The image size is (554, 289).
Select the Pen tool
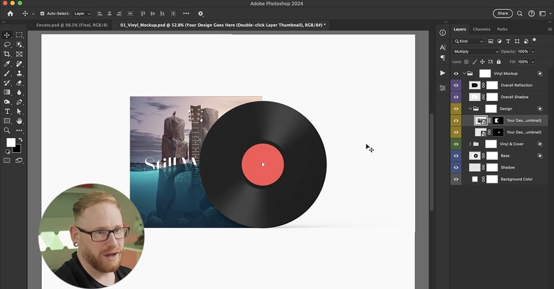(19, 102)
